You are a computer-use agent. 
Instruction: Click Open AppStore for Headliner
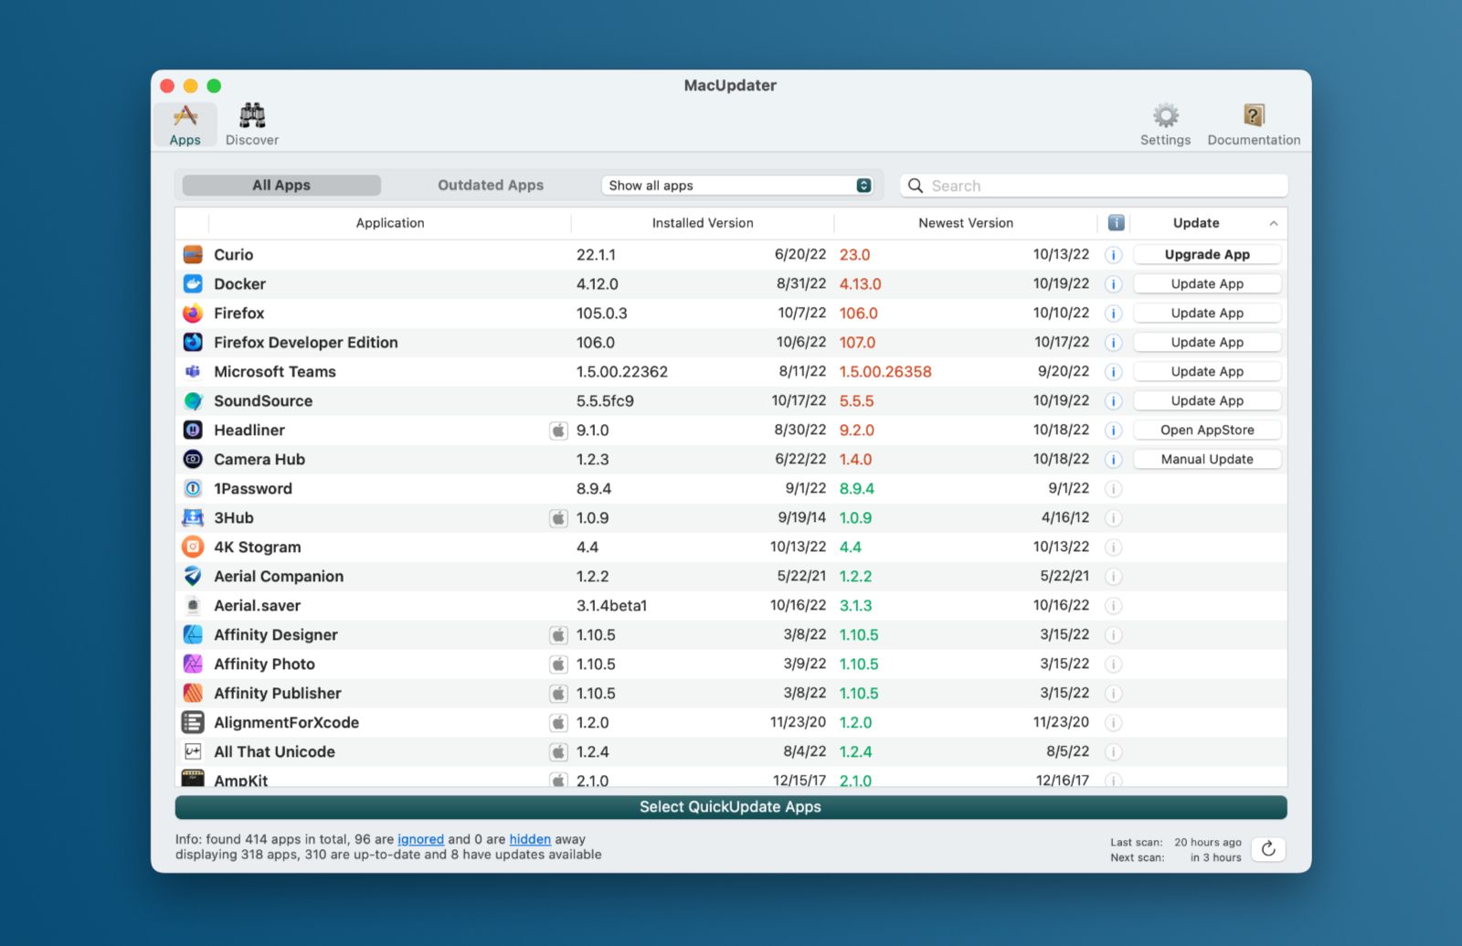click(1207, 430)
